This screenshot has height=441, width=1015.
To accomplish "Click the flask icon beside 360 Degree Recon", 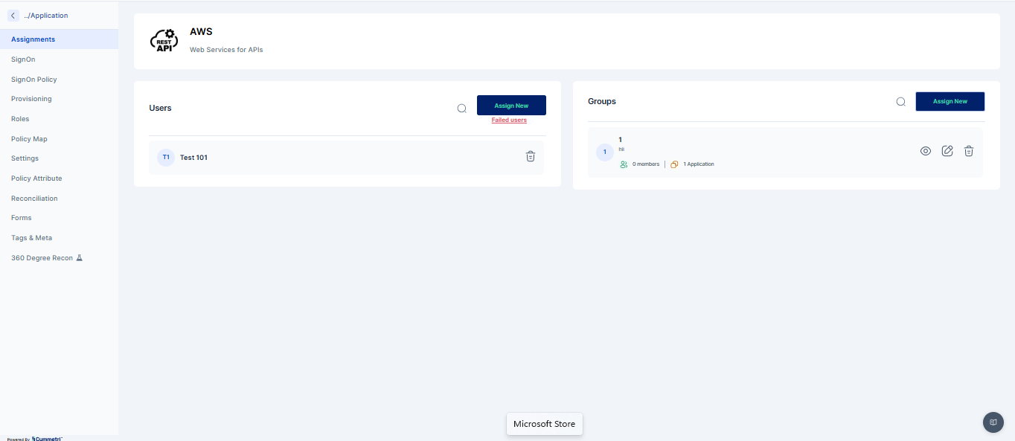I will point(80,258).
